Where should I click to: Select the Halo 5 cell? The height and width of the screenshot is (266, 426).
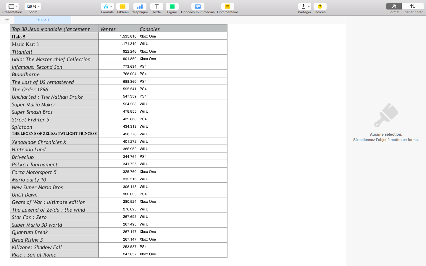54,36
